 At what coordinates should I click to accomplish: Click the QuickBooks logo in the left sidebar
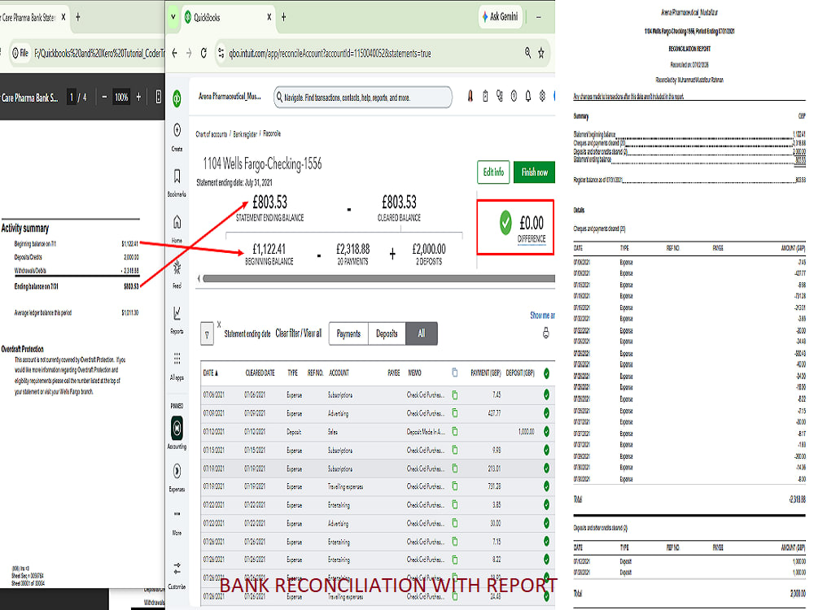[x=177, y=98]
